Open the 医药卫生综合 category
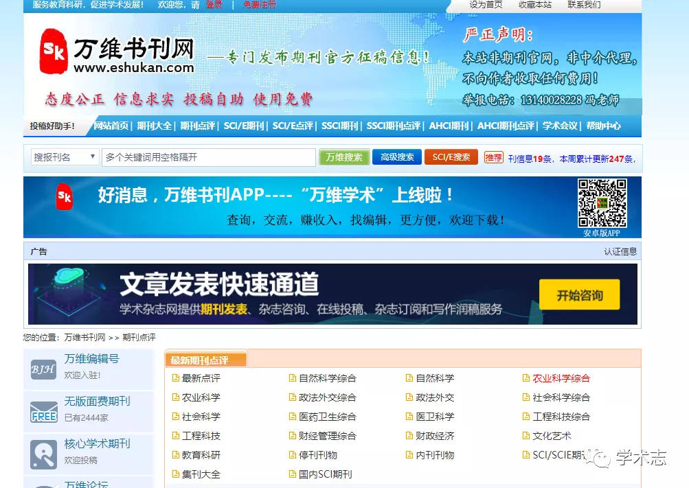Viewport: 689px width, 488px height. [328, 417]
